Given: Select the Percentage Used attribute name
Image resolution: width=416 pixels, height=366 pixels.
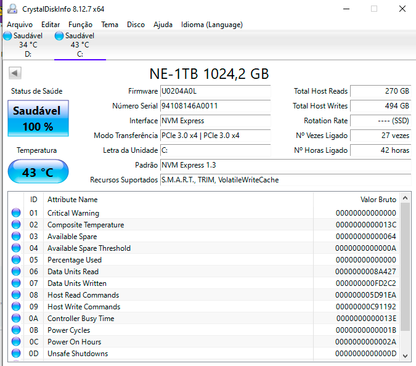Looking at the screenshot, I should tap(75, 260).
